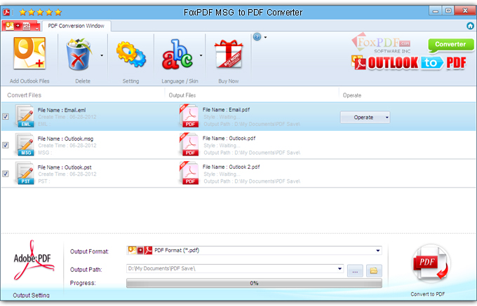Screen dimensions: 477x306
Task: Click Create Time text under Outlook.msg
Action: (x=67, y=146)
